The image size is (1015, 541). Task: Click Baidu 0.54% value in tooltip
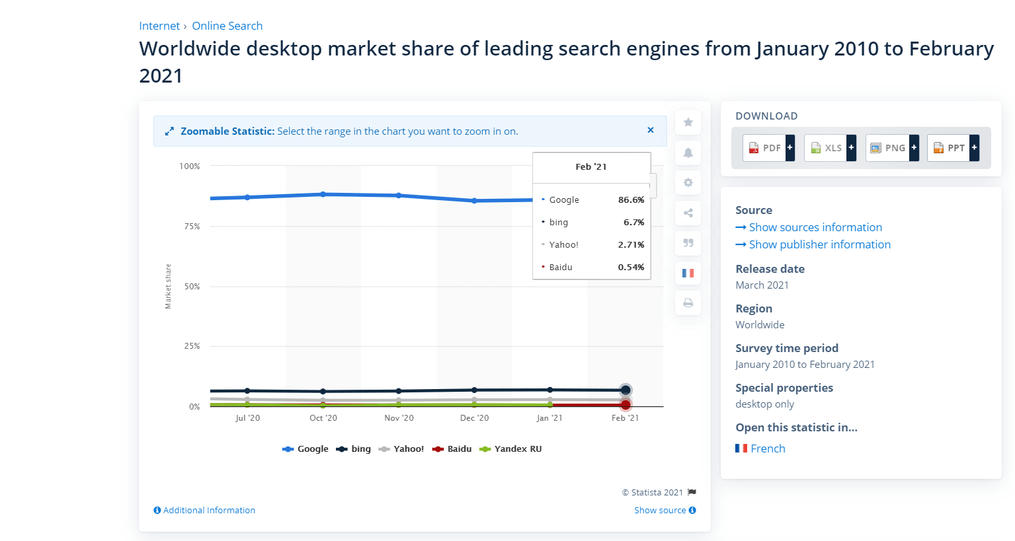(631, 267)
